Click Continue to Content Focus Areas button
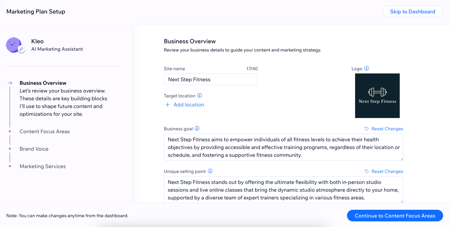451x227 pixels. pyautogui.click(x=395, y=216)
